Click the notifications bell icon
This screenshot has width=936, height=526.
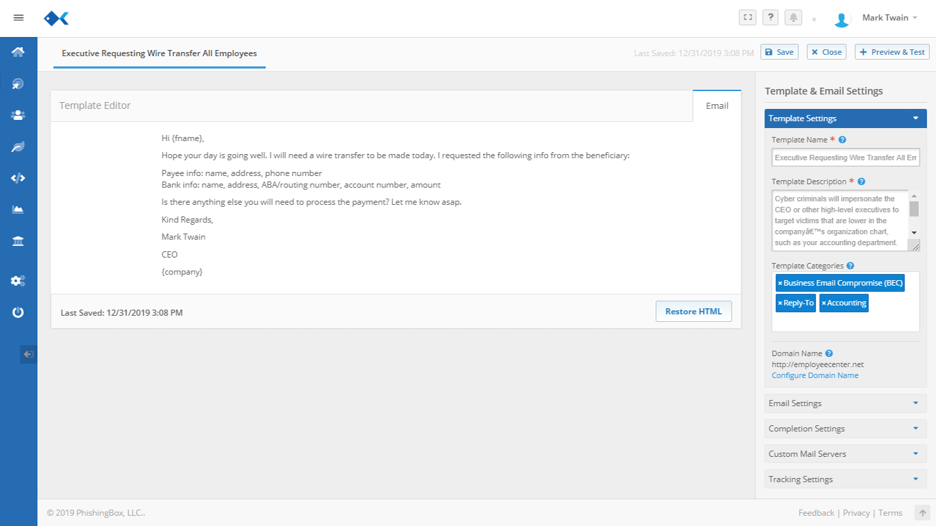click(793, 18)
